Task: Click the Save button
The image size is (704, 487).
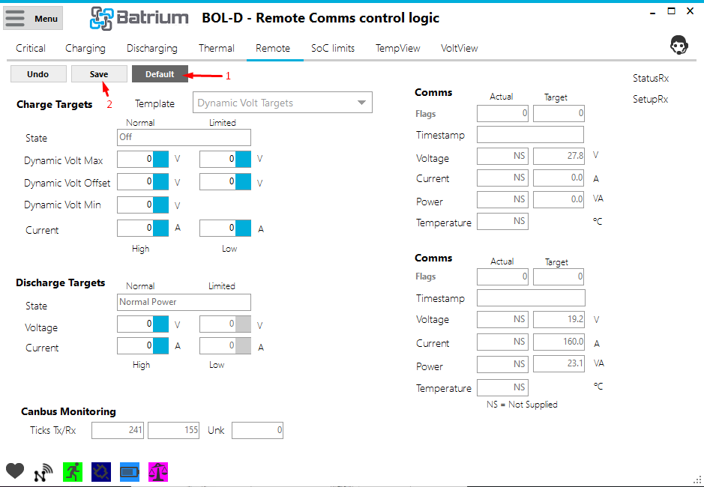Action: click(x=99, y=74)
